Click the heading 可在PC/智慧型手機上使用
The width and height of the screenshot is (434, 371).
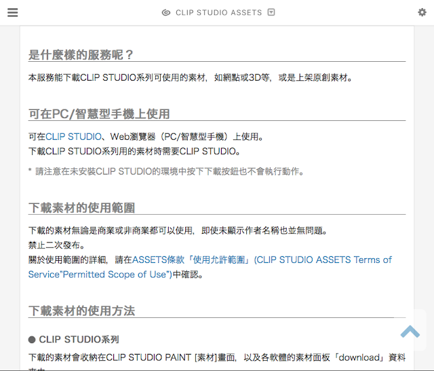click(99, 114)
